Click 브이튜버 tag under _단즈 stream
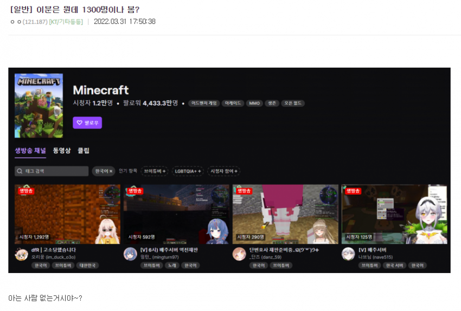Image resolution: width=461 pixels, height=311 pixels. tap(281, 265)
